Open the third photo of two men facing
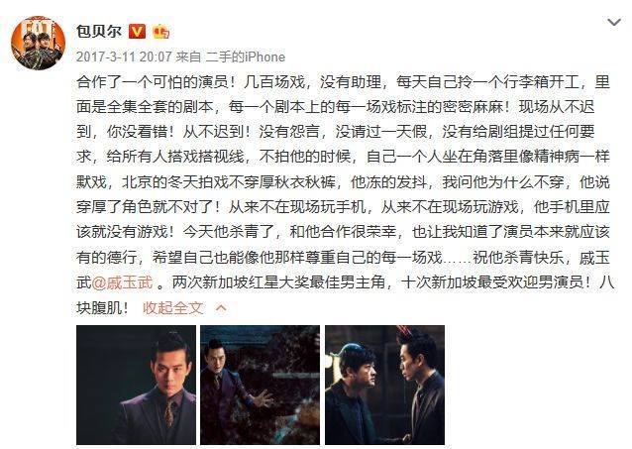This screenshot has width=632, height=449. (x=385, y=385)
